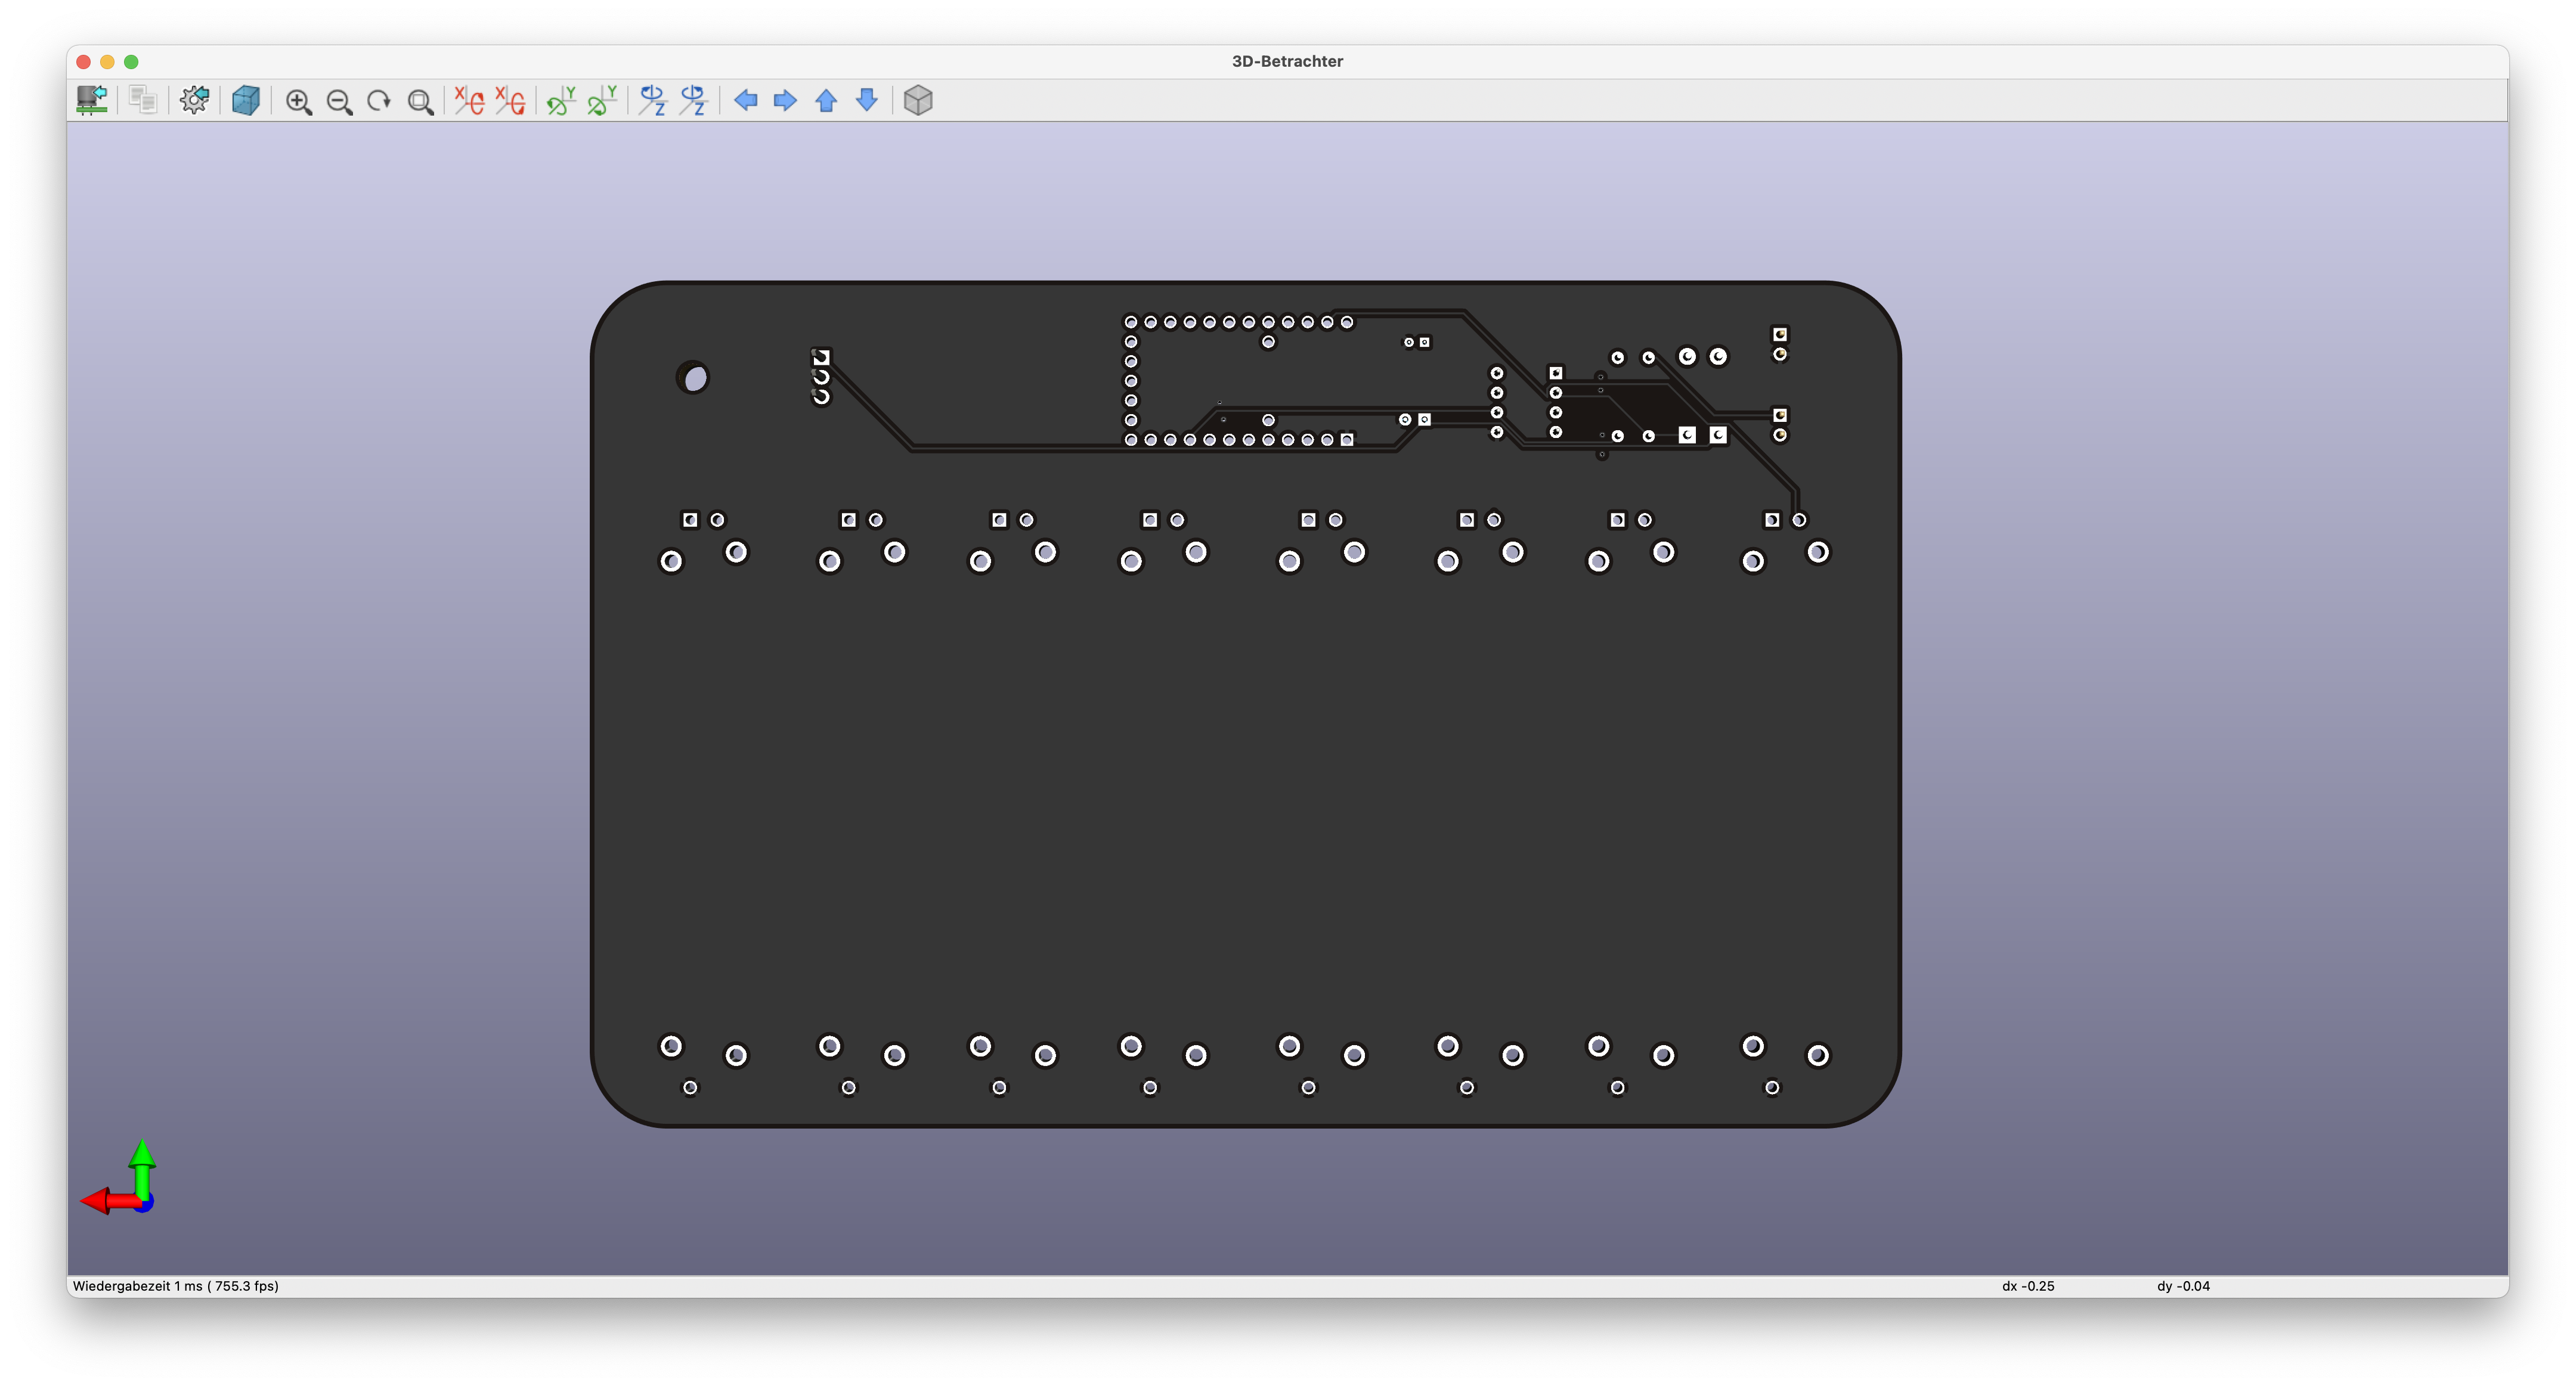Rotate Z axis clockwise
The width and height of the screenshot is (2576, 1386).
(653, 100)
